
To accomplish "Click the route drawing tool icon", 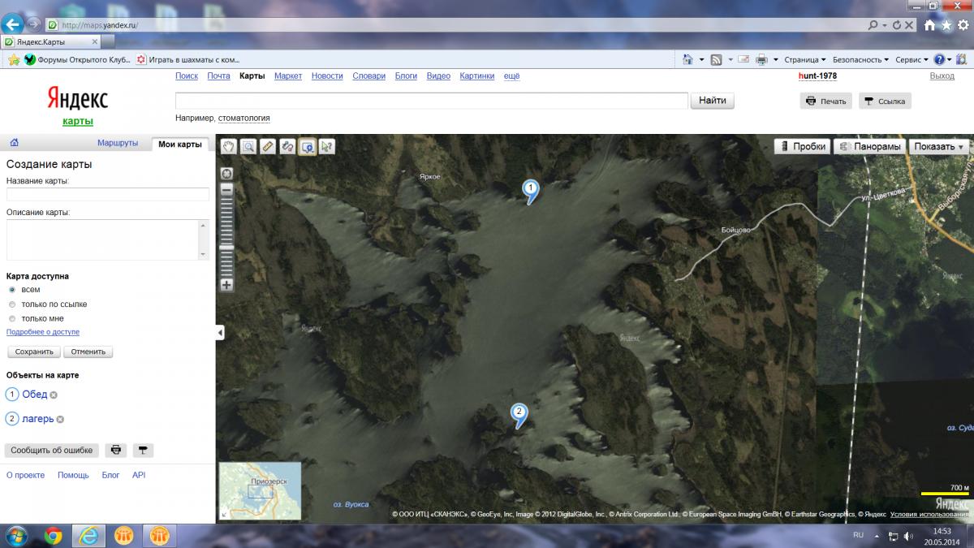I will [x=287, y=147].
